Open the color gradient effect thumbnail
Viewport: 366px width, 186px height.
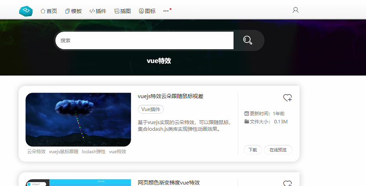click(78, 183)
